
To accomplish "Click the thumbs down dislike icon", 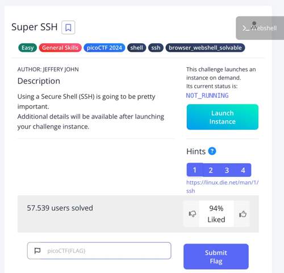I will tap(192, 214).
